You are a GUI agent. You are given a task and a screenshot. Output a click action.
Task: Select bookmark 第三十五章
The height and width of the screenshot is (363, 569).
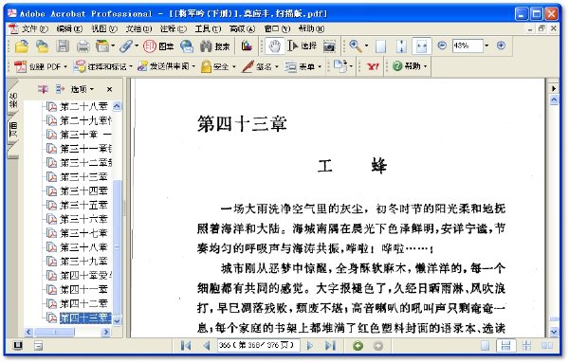click(x=83, y=206)
